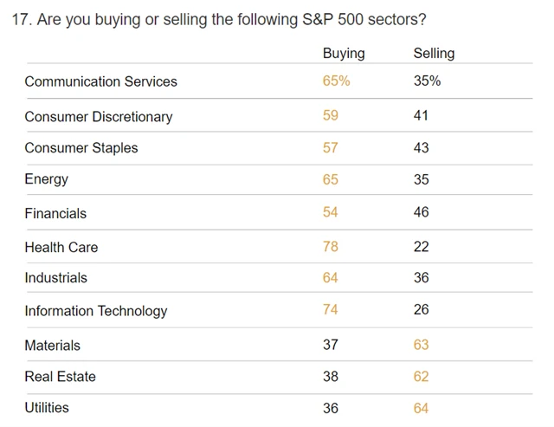Select the Consumer Discretionary sector label

[x=98, y=116]
